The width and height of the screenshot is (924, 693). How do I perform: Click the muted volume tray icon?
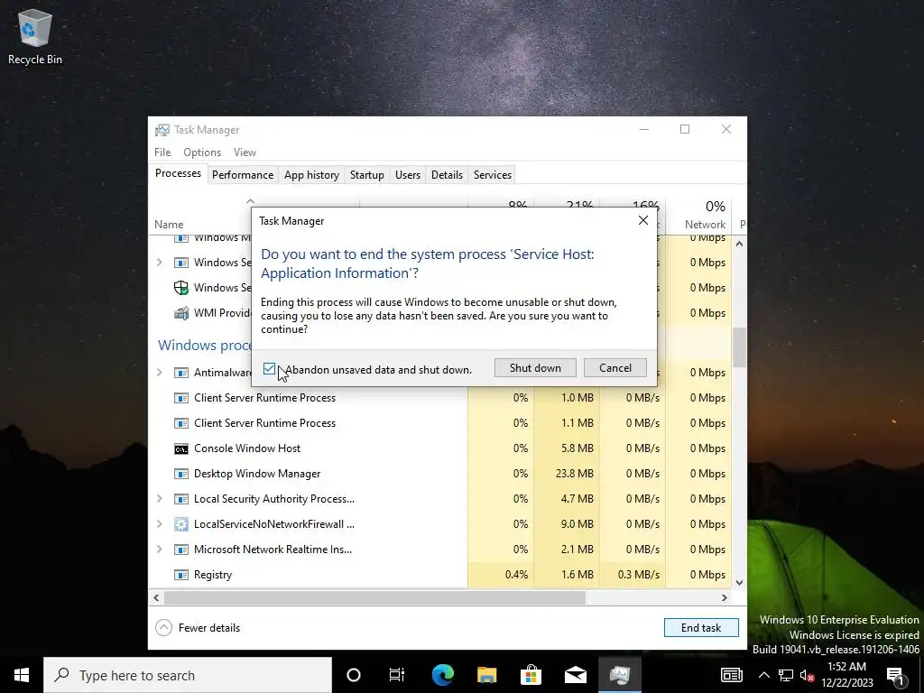(x=807, y=675)
